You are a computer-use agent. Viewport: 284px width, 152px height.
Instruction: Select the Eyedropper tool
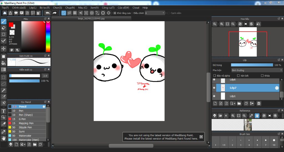(3, 132)
